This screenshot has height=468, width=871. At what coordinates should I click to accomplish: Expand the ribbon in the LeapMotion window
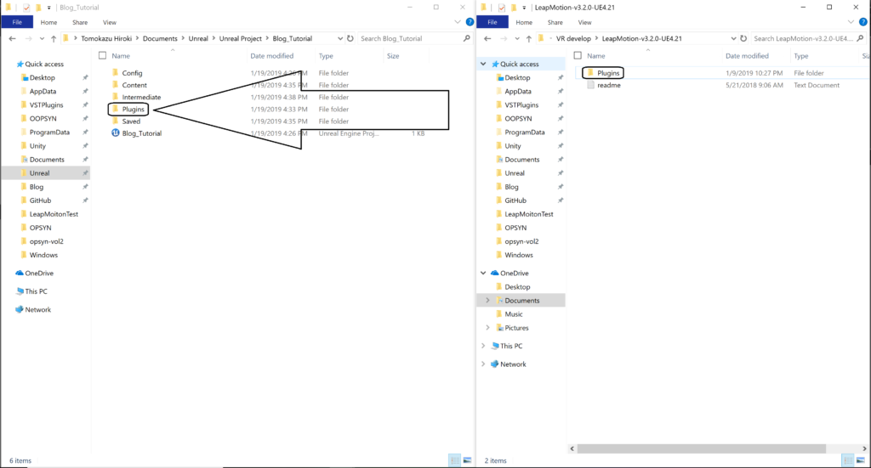[851, 22]
